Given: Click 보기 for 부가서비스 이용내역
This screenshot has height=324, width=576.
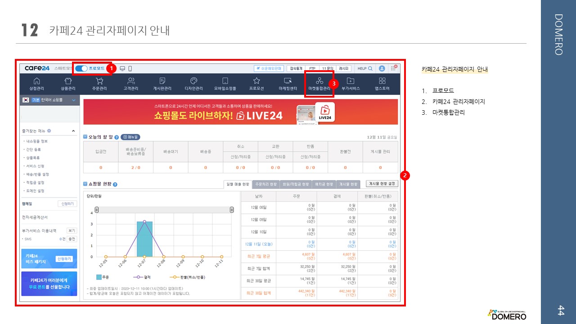Looking at the screenshot, I should (72, 230).
